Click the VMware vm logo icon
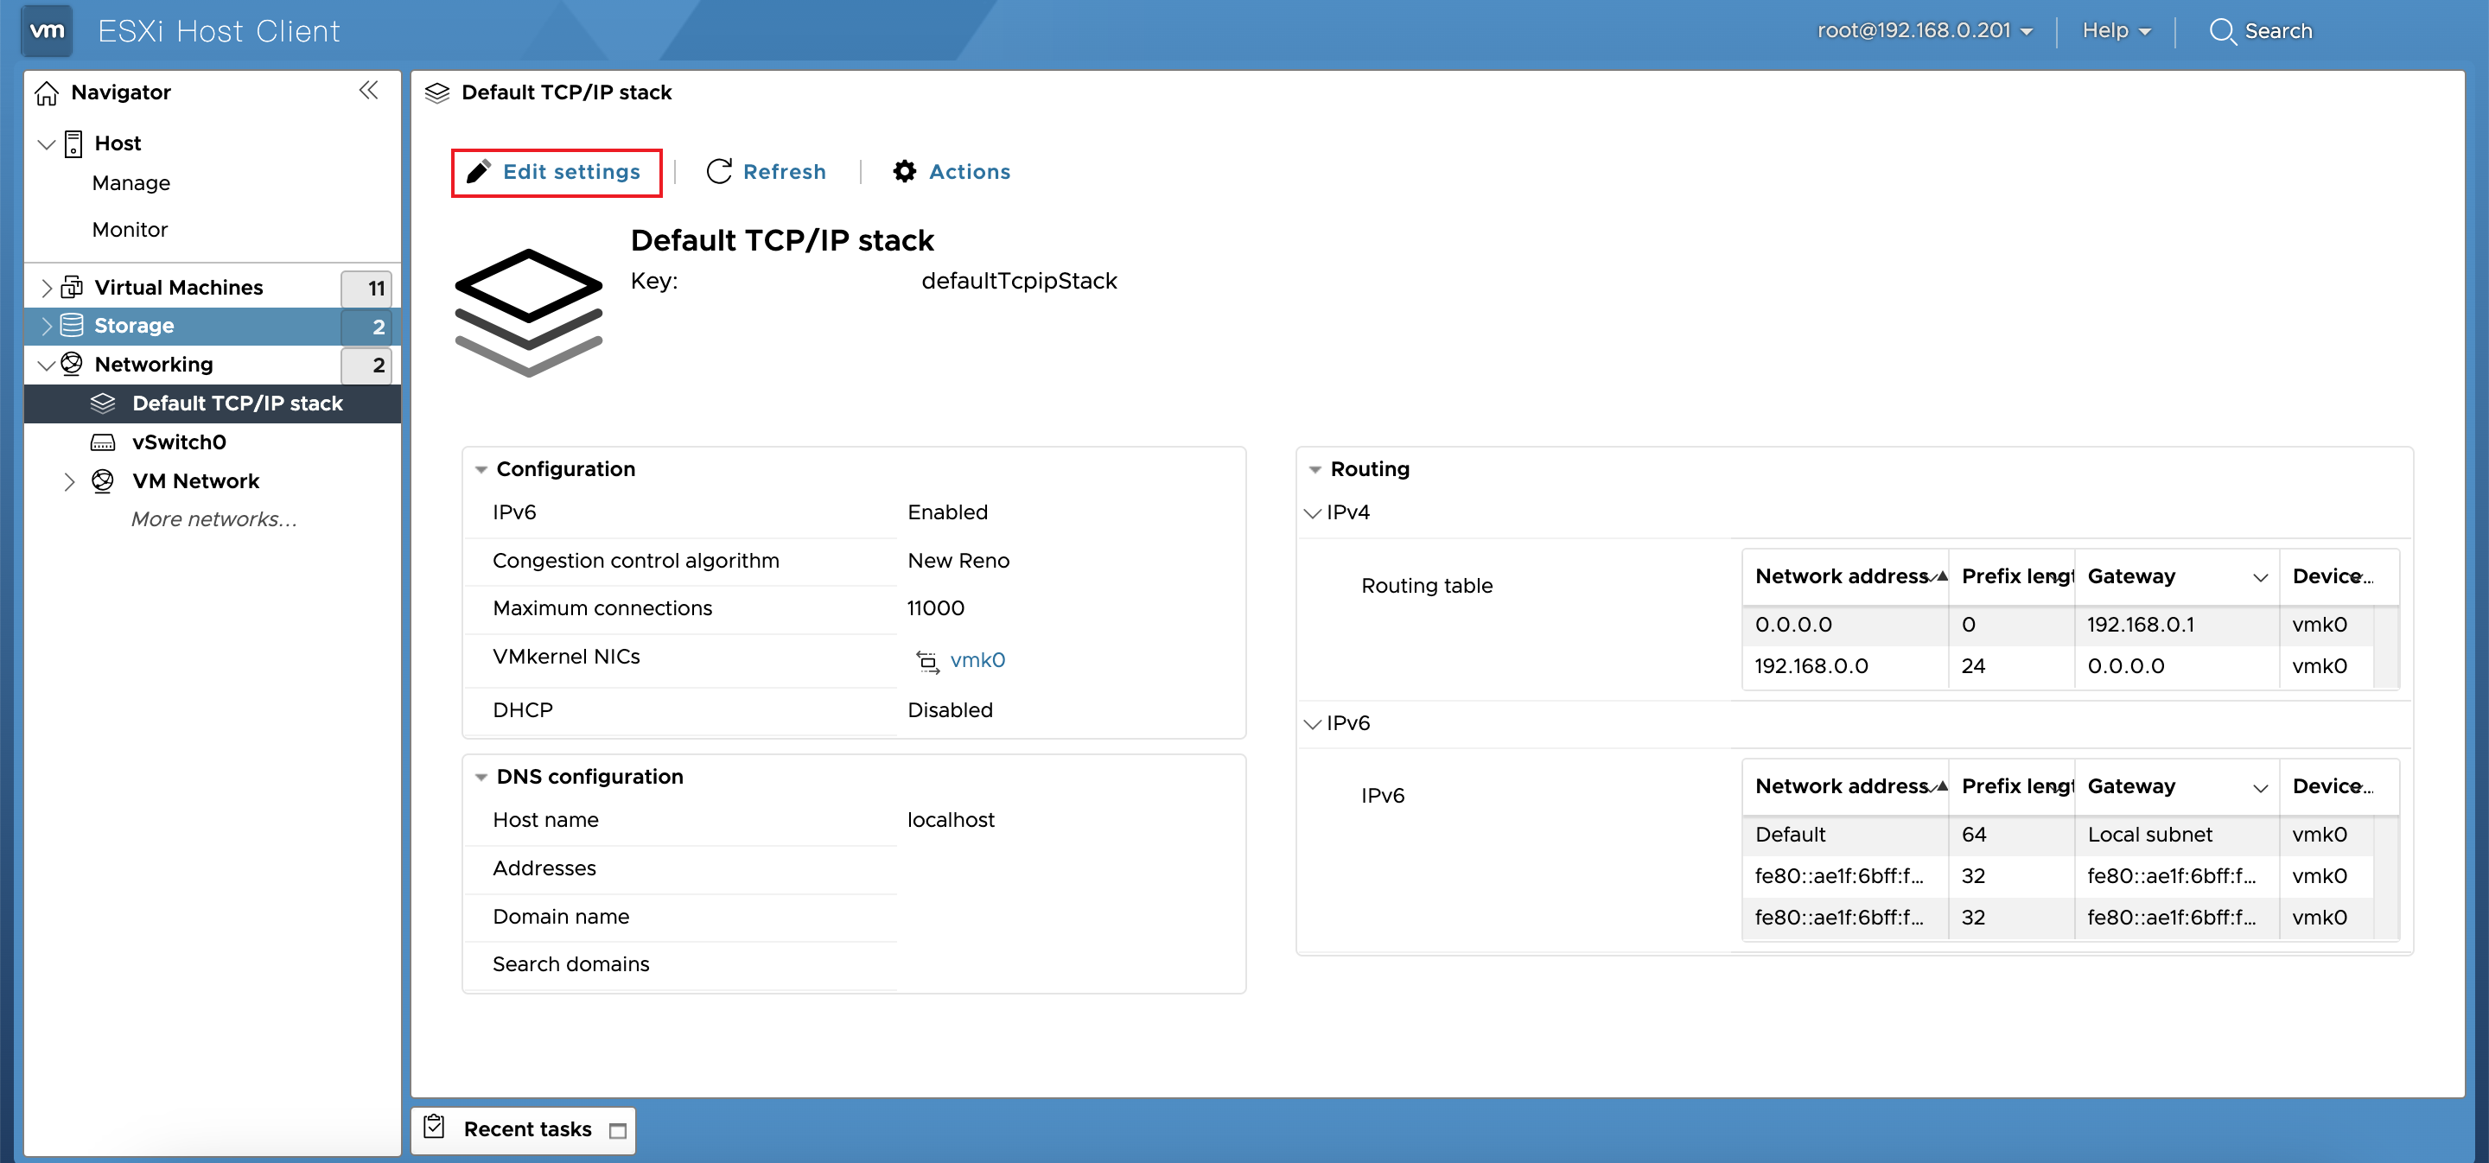The height and width of the screenshot is (1163, 2489). click(47, 30)
